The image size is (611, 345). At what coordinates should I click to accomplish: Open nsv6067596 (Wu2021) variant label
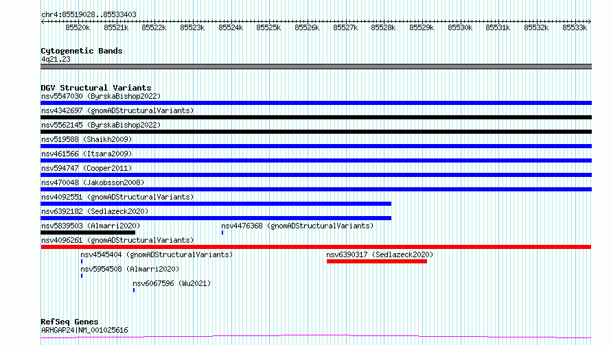click(172, 283)
